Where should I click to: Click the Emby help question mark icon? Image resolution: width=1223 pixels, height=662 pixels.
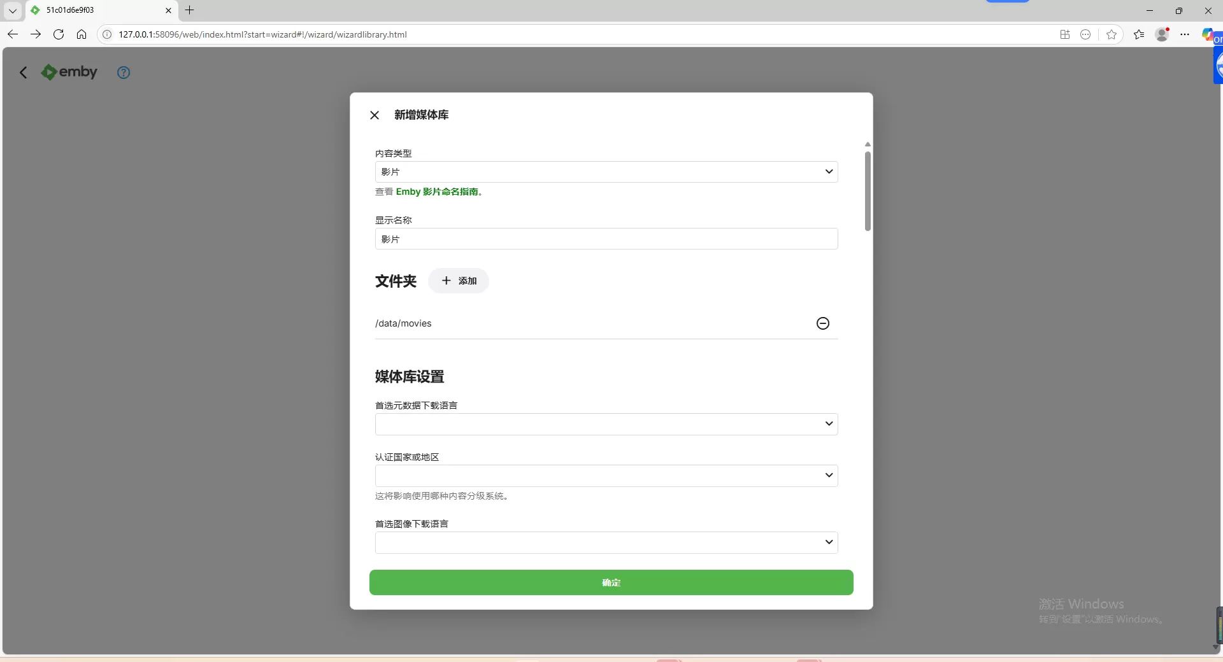click(124, 73)
